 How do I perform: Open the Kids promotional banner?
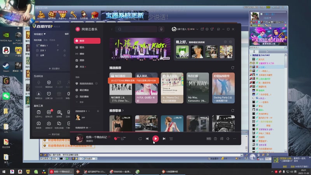pyautogui.click(x=140, y=49)
